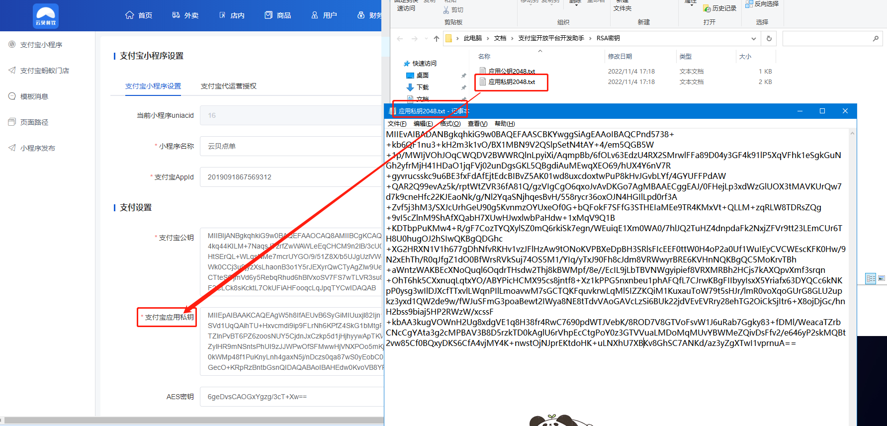Open the recent locations dropdown in Explorer
Image resolution: width=887 pixels, height=426 pixels.
tap(426, 38)
